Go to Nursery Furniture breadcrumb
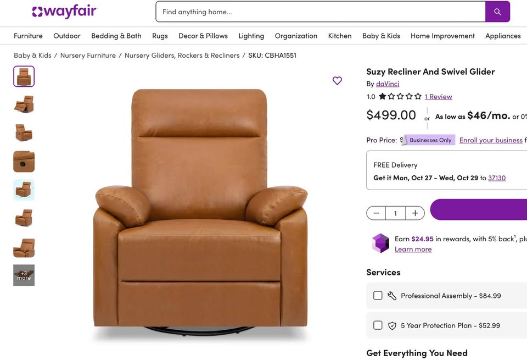The height and width of the screenshot is (360, 527). 88,56
